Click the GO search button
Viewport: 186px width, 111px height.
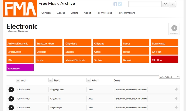pyautogui.click(x=165, y=4)
